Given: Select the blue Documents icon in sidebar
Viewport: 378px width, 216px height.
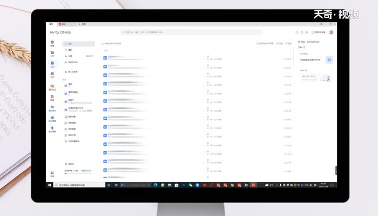Looking at the screenshot, I should [x=52, y=63].
